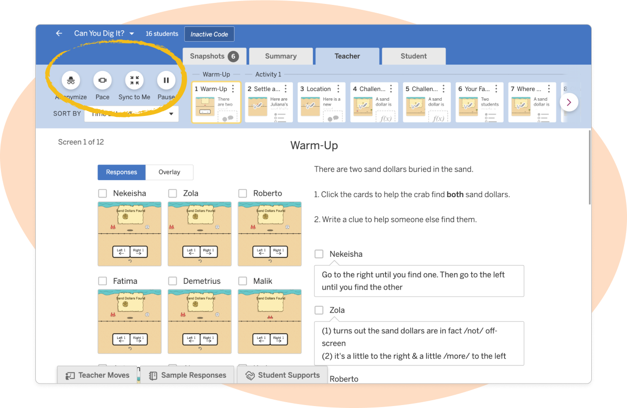This screenshot has height=408, width=627.
Task: Open the three-dot menu on the Settle screen
Action: 286,88
